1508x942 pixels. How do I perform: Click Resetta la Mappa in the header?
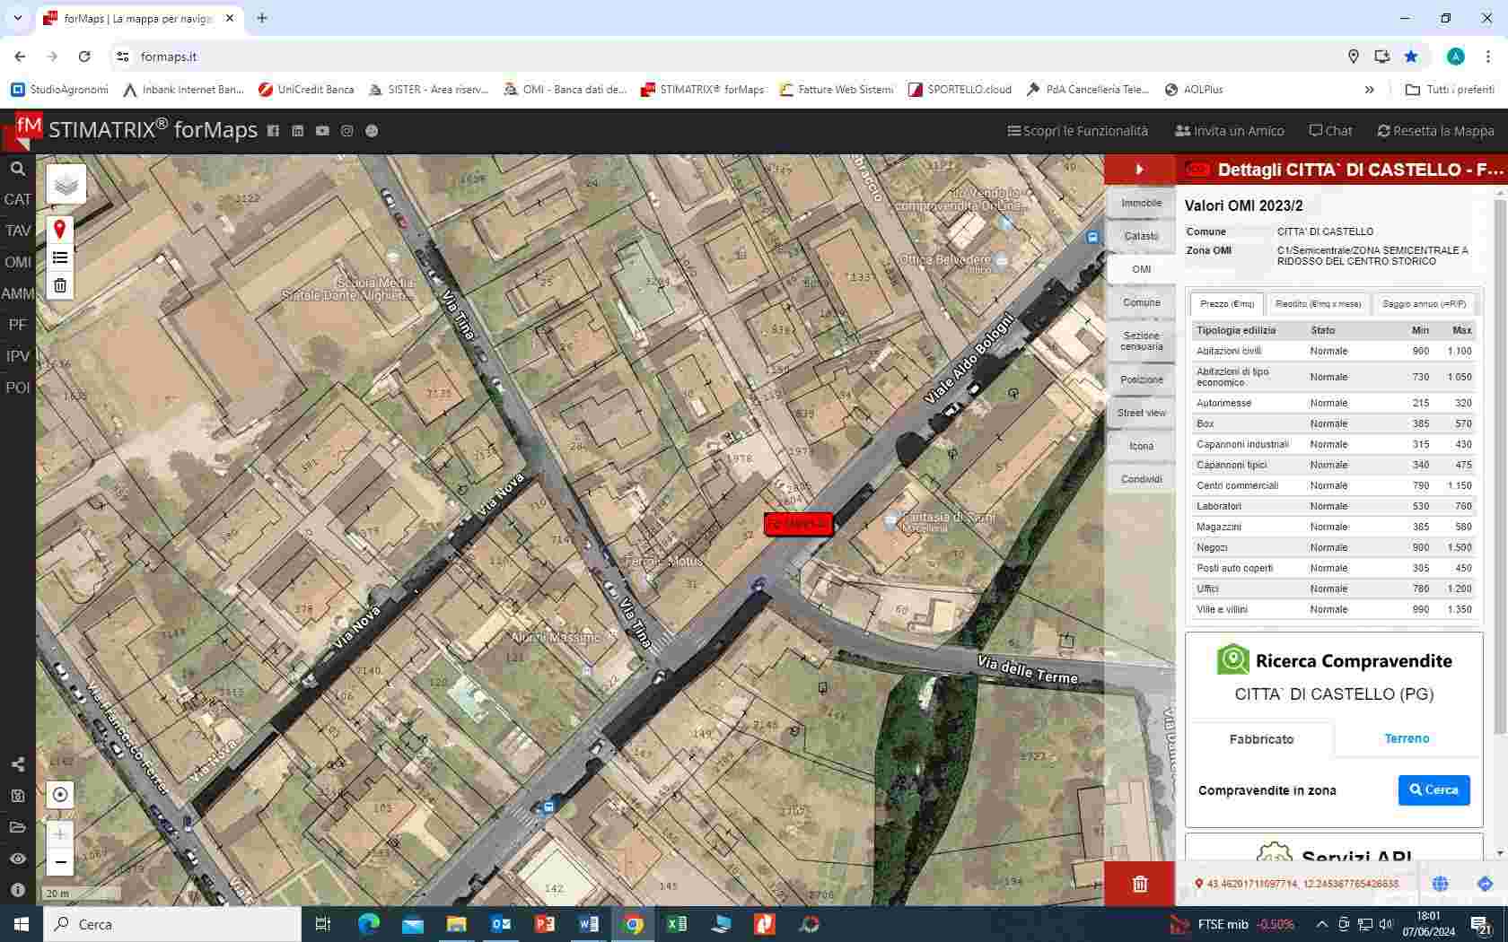click(x=1435, y=131)
